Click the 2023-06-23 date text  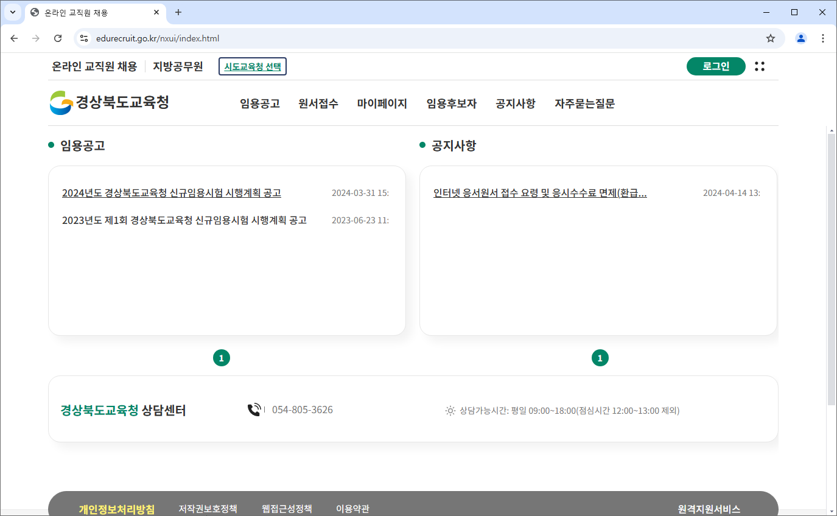[x=360, y=220]
